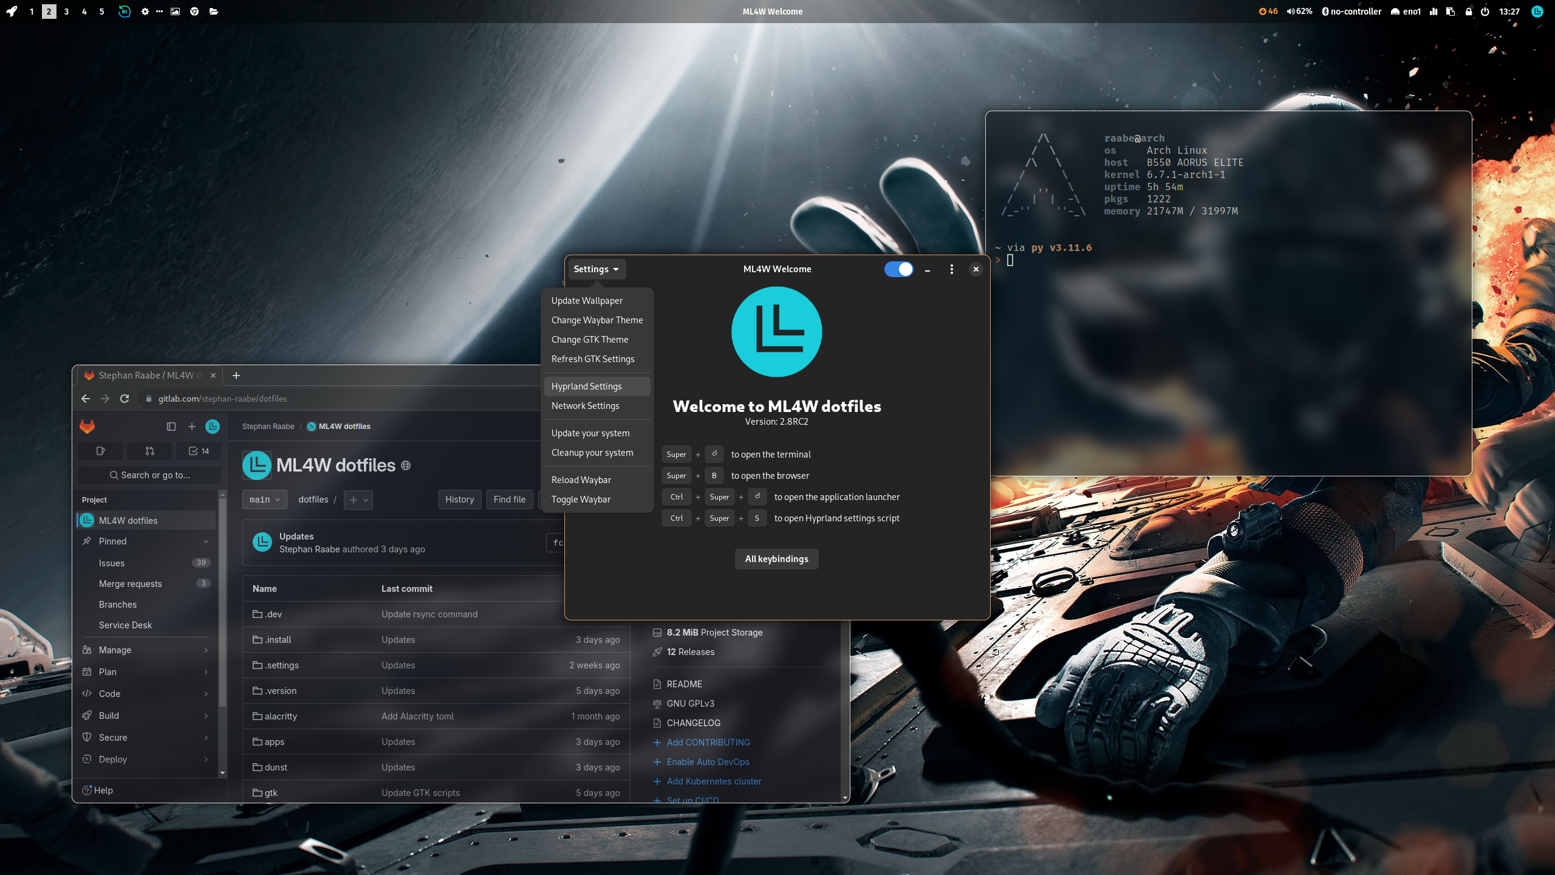Image resolution: width=1555 pixels, height=875 pixels.
Task: Click the GitLab fox logo in sidebar
Action: (87, 427)
